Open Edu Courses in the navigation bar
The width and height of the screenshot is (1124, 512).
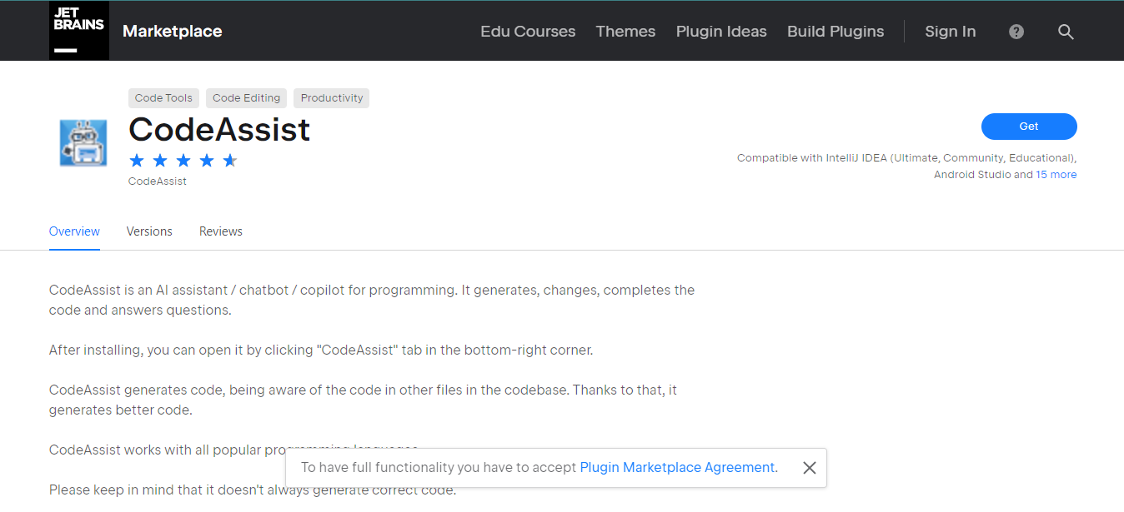coord(528,32)
